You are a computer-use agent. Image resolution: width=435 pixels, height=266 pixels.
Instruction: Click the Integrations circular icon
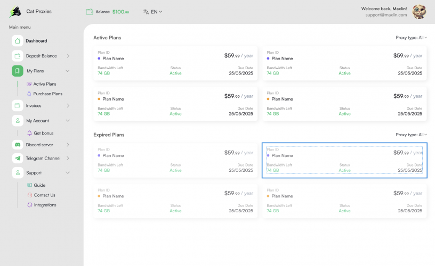[x=30, y=205]
